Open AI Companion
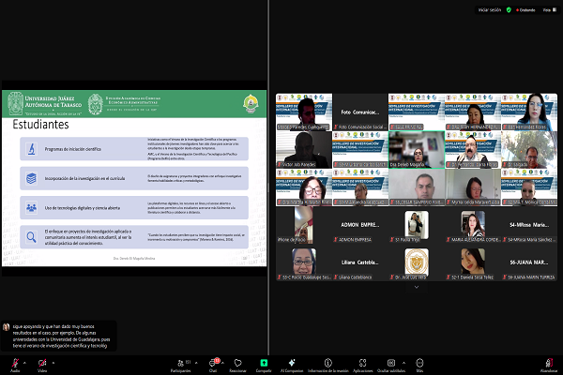This screenshot has width=563, height=375. pos(290,363)
